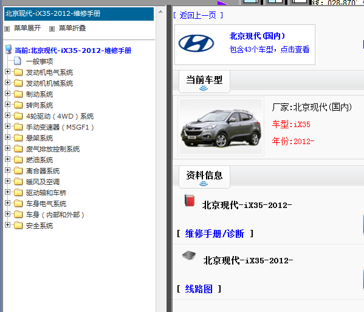This screenshot has height=312, width=364.
Task: Click the computer icon beside 当前:北京现代
Action: (9, 49)
